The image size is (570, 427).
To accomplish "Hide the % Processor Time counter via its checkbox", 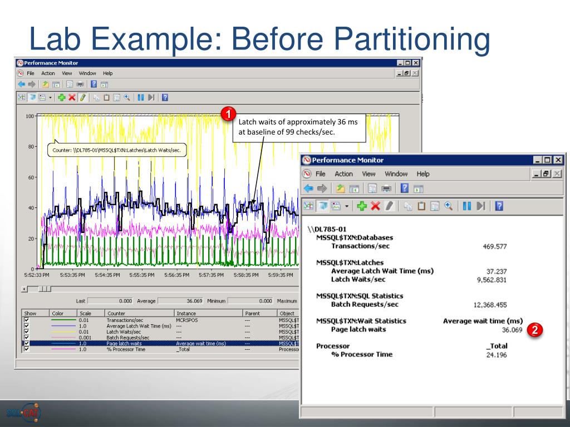I will [x=26, y=349].
